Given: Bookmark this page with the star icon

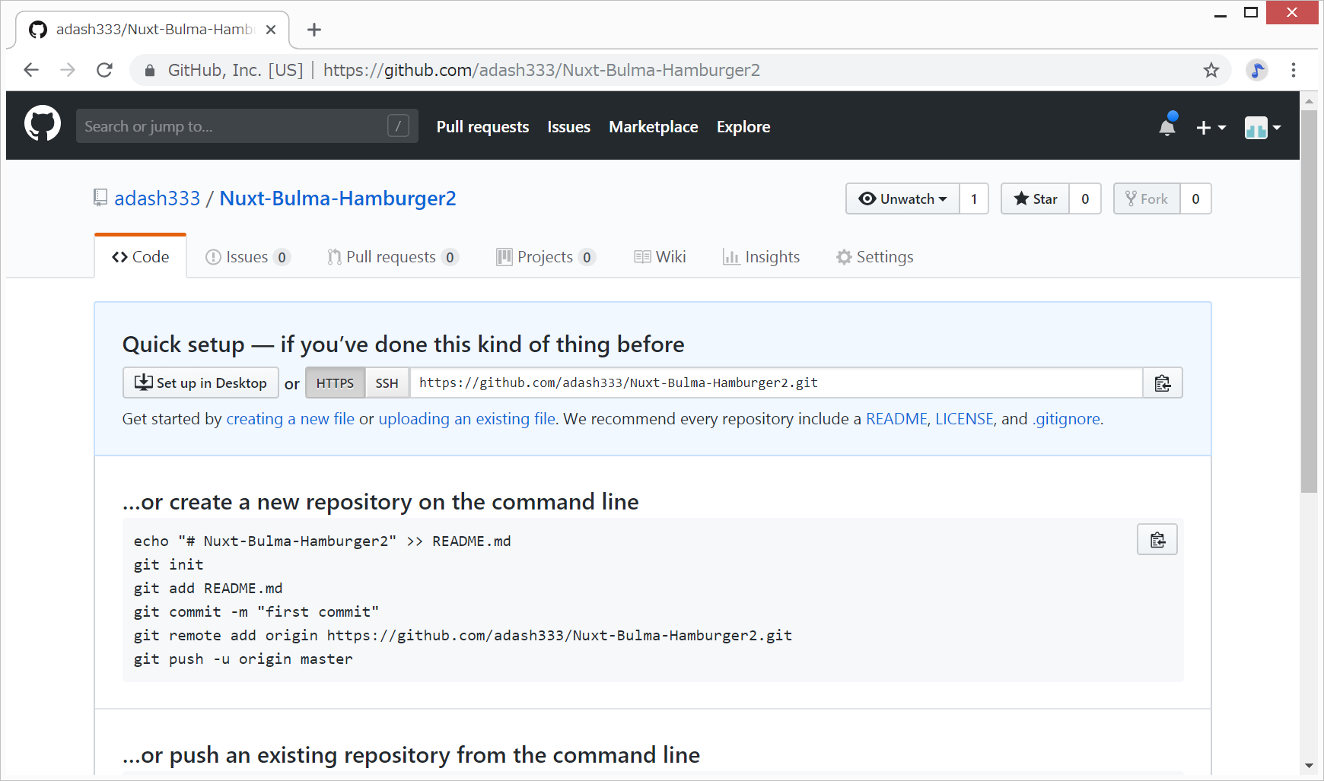Looking at the screenshot, I should coord(1211,71).
